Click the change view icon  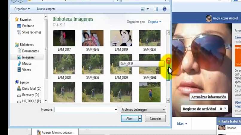coord(143,9)
